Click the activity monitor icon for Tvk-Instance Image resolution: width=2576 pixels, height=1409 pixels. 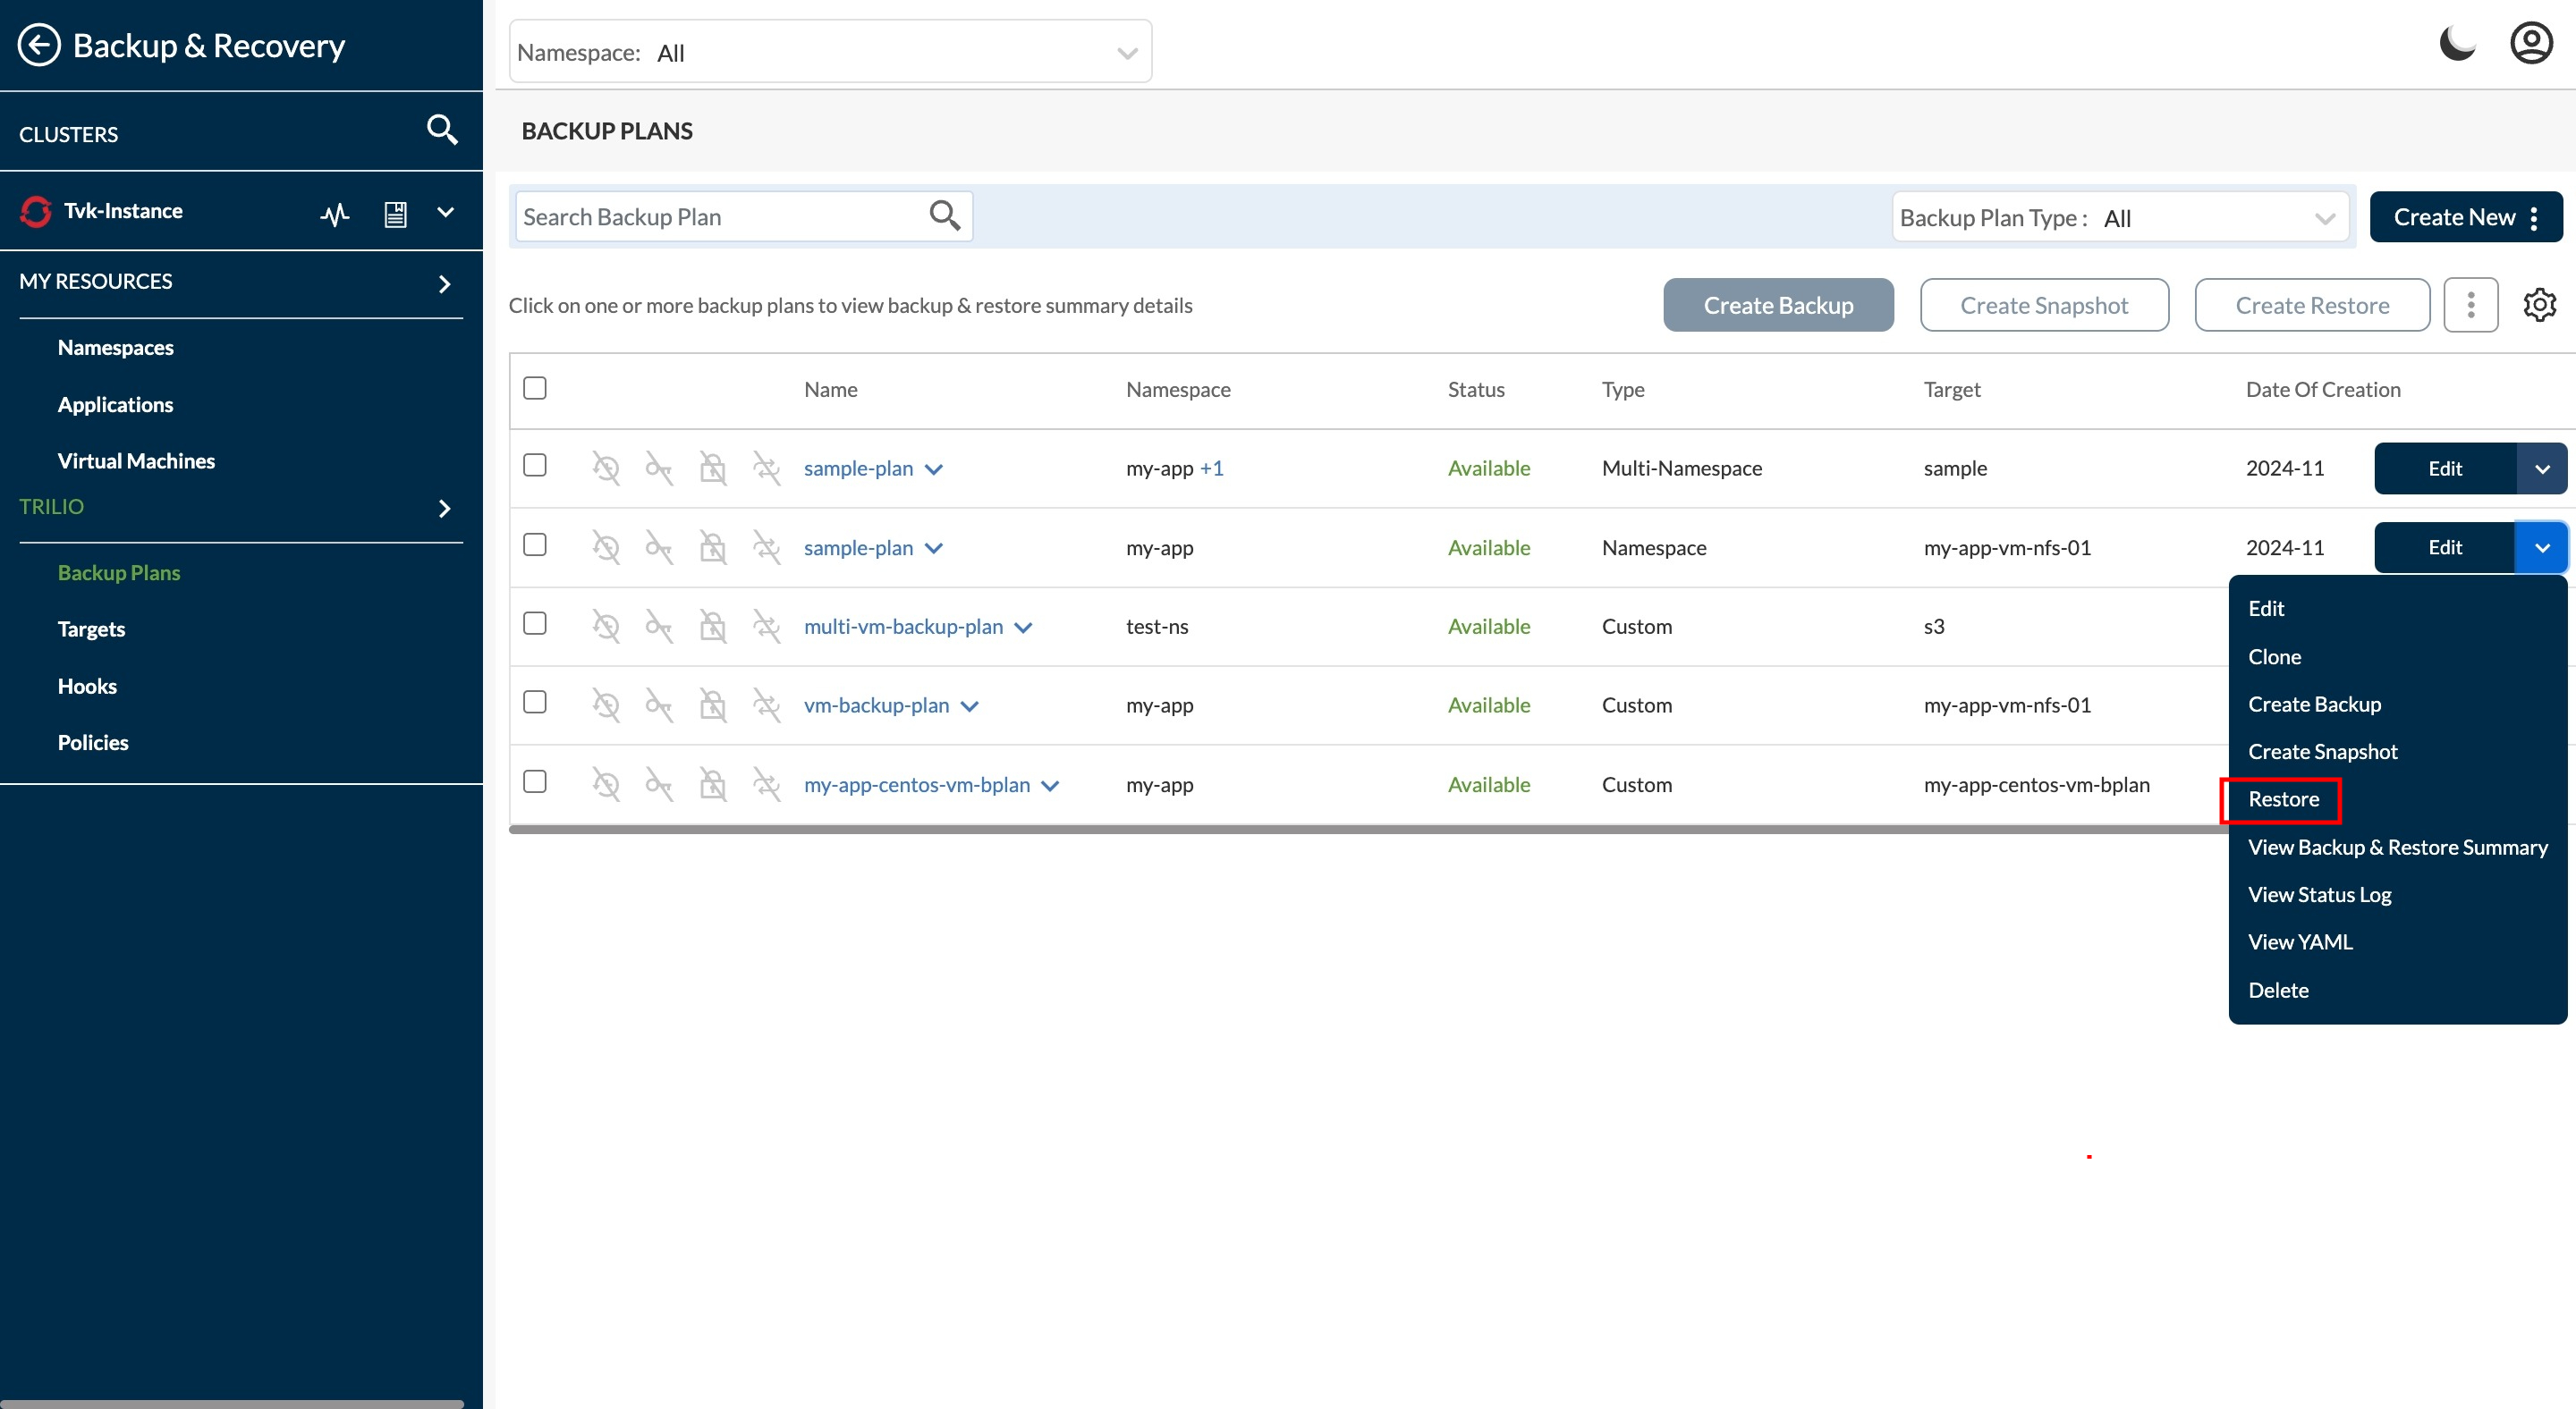[x=335, y=213]
